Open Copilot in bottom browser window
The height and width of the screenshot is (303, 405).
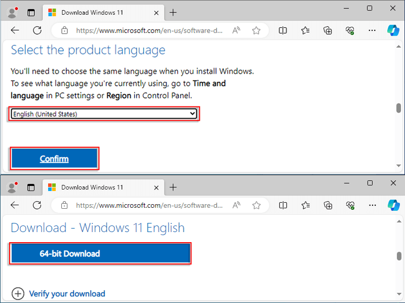coord(393,205)
